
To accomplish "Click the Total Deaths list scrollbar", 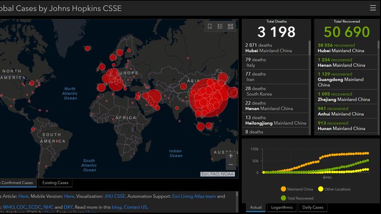I will (309, 48).
